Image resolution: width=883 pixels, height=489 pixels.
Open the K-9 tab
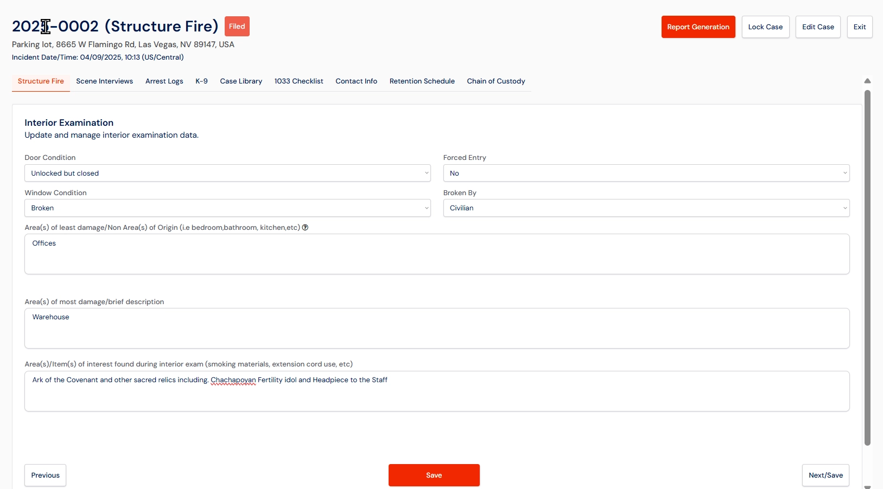pos(201,81)
